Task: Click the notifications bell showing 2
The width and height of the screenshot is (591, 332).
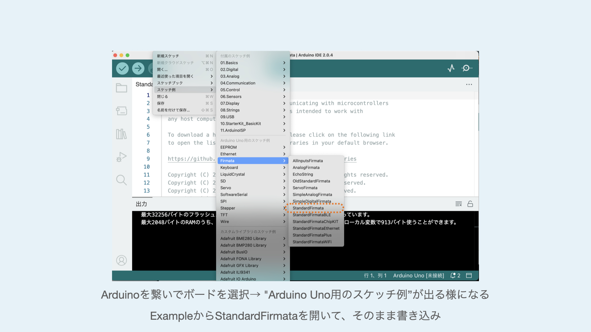Action: click(455, 275)
